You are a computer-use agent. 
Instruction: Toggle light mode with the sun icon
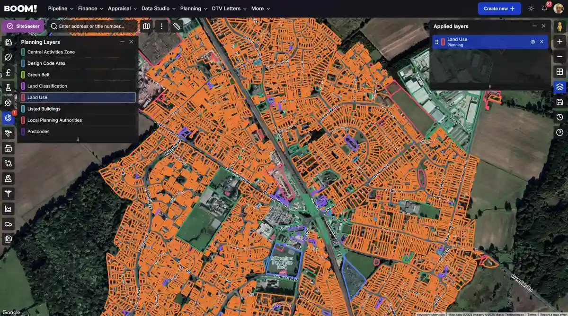tap(531, 8)
